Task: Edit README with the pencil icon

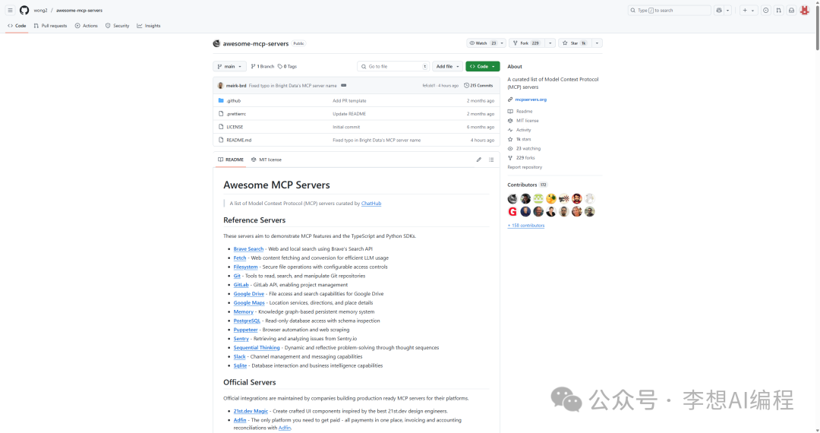Action: 478,160
